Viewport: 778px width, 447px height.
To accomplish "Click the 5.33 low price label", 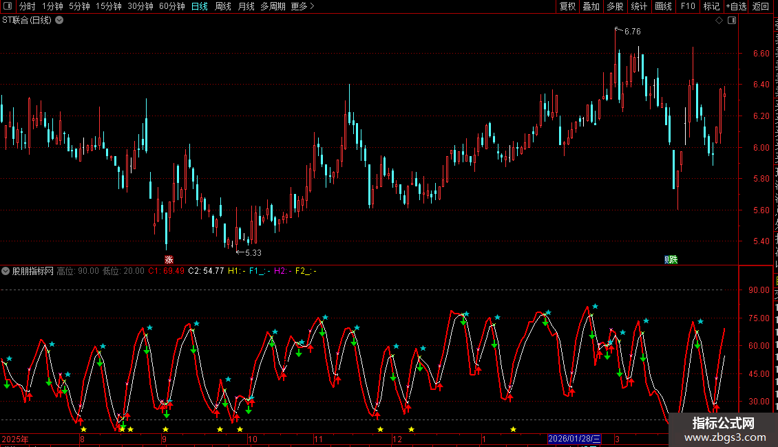I will (x=253, y=253).
